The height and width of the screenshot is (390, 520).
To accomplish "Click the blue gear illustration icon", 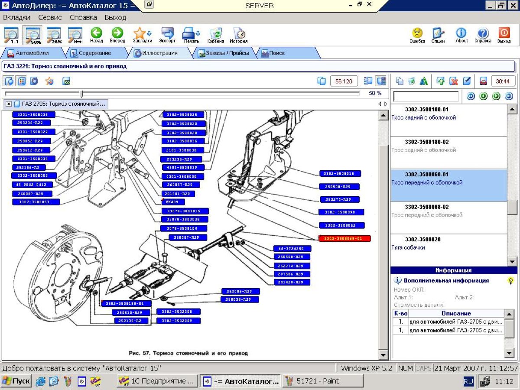I will [34, 81].
